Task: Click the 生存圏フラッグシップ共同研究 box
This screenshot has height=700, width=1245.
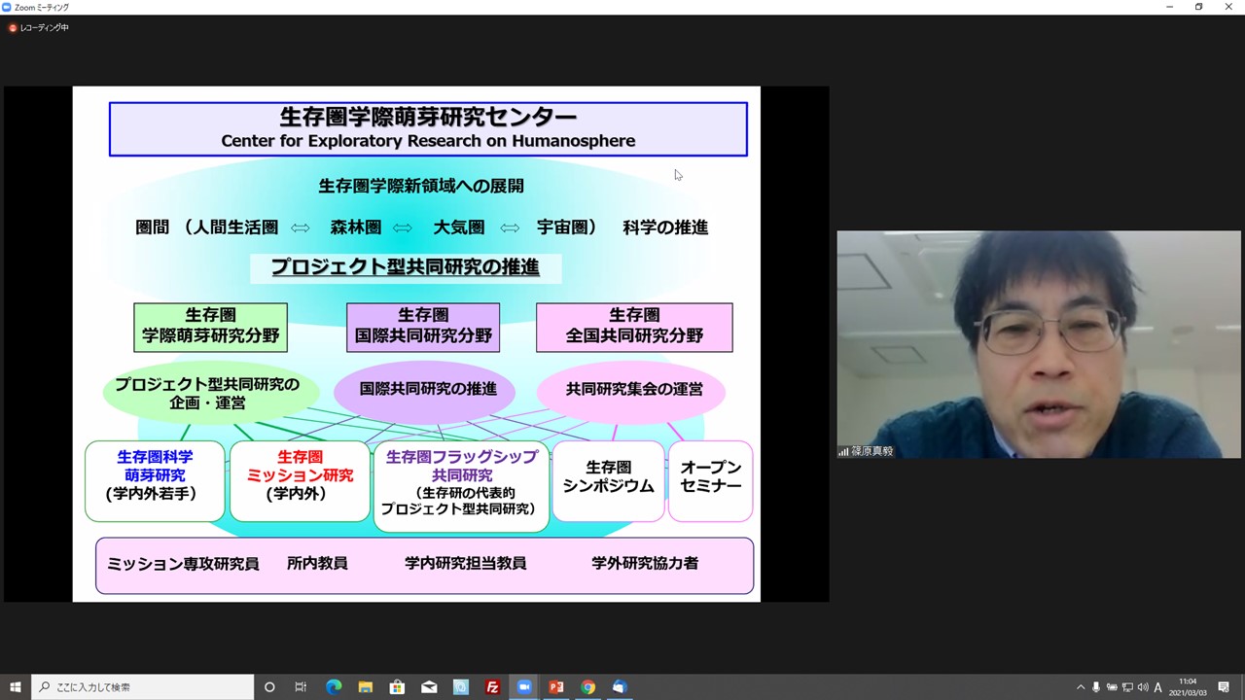Action: pyautogui.click(x=461, y=486)
